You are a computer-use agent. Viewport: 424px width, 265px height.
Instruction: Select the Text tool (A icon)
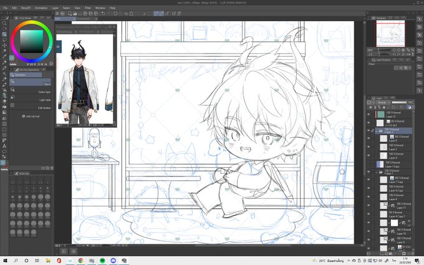click(4, 146)
